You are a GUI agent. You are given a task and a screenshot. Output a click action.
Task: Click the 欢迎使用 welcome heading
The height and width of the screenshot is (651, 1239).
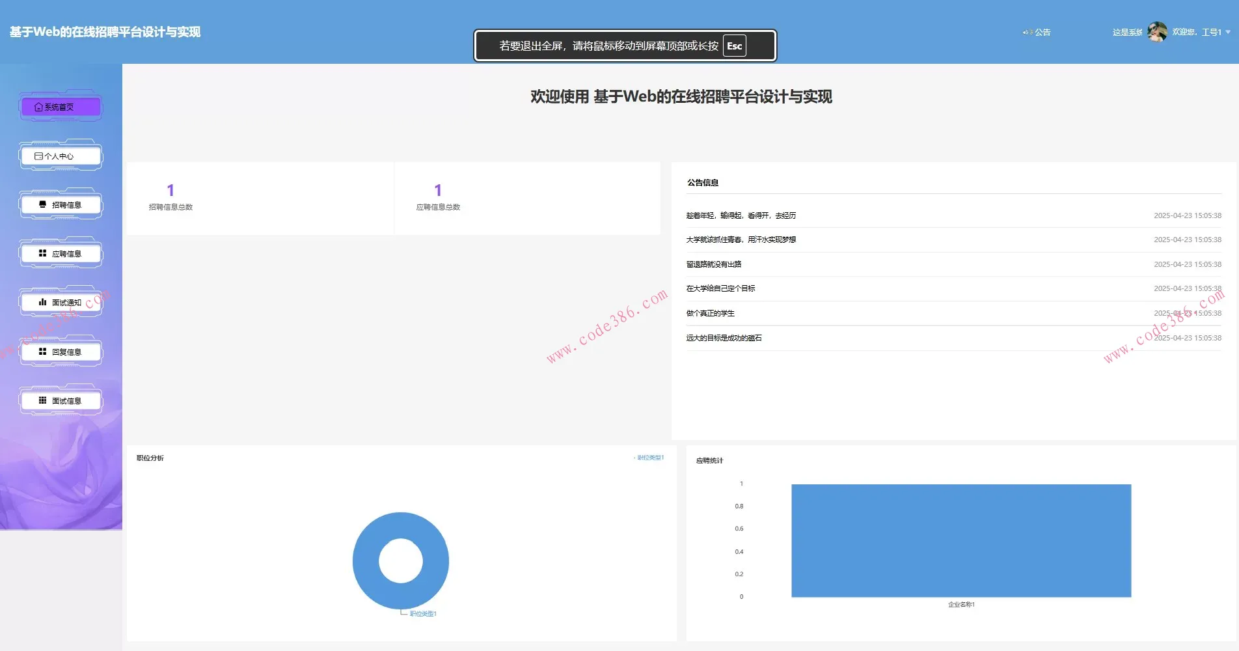(x=681, y=96)
